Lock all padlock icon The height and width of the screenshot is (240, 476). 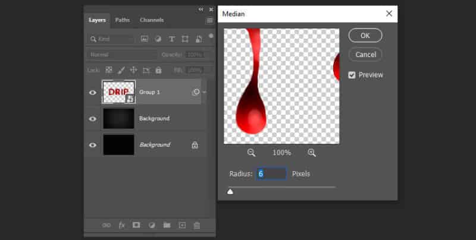(x=158, y=70)
